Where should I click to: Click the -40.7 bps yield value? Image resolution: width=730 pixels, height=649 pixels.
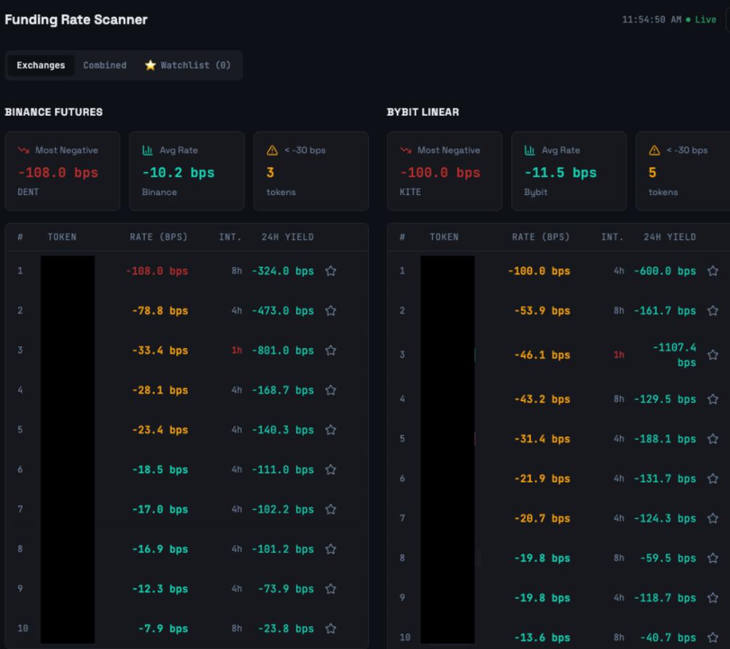668,637
